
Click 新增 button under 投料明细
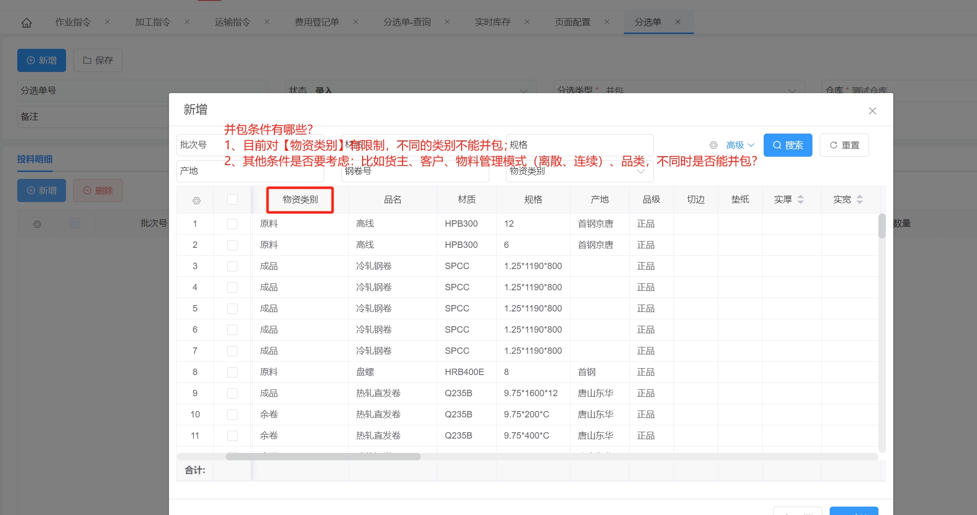coord(41,191)
